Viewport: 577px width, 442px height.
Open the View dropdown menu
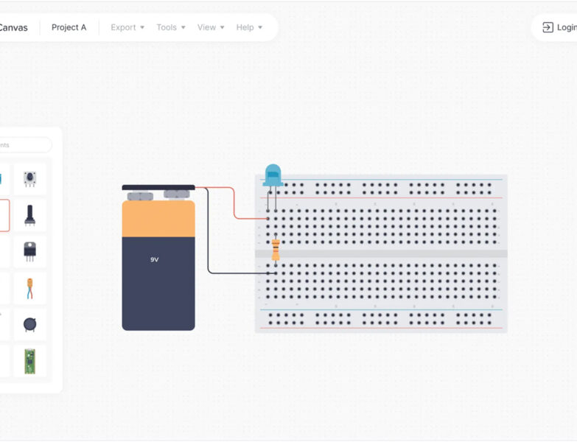pos(211,27)
